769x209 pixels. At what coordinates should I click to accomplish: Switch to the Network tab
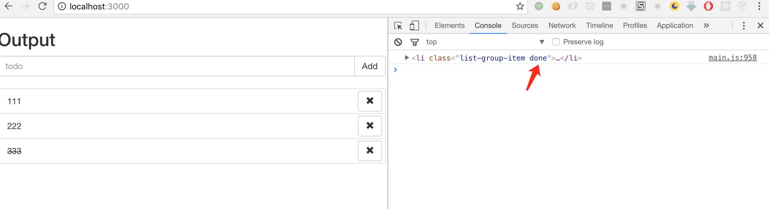(x=562, y=26)
